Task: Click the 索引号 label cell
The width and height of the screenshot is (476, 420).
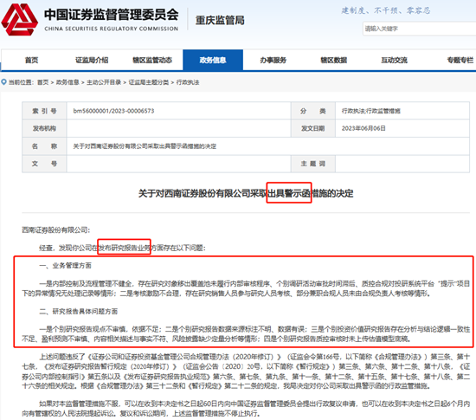Action: tap(44, 111)
